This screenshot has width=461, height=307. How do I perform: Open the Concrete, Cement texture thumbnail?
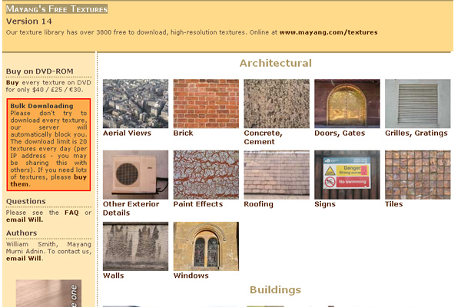tap(277, 104)
